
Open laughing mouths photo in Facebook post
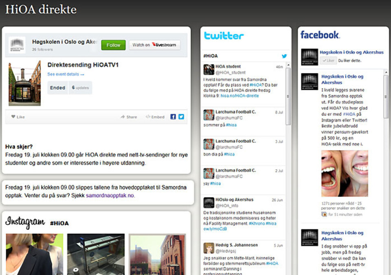click(x=344, y=173)
